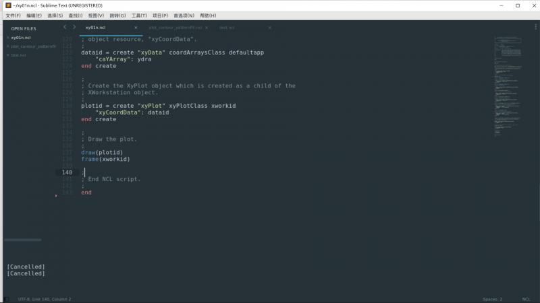The height and width of the screenshot is (303, 540).
Task: Open the 工具(T) tools menu
Action: (139, 15)
